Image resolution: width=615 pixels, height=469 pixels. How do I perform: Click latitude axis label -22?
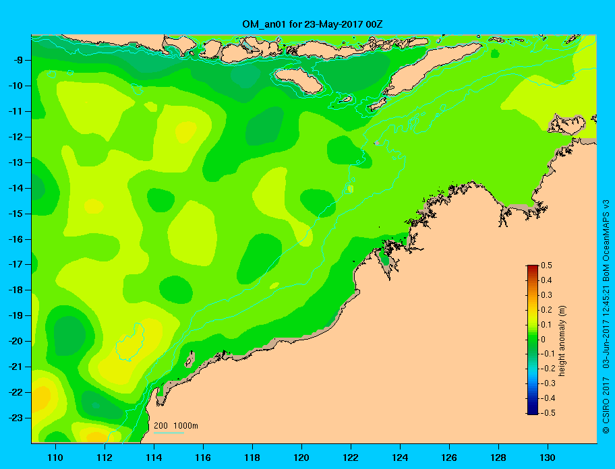[15, 392]
